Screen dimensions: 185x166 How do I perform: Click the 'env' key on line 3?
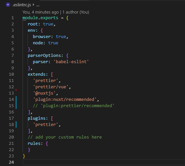[32, 30]
